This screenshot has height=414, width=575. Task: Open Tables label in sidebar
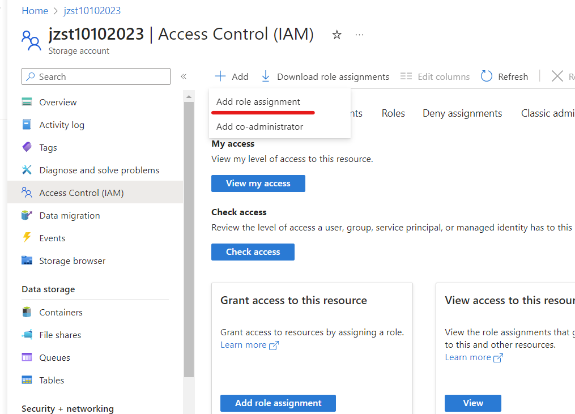[x=52, y=381]
